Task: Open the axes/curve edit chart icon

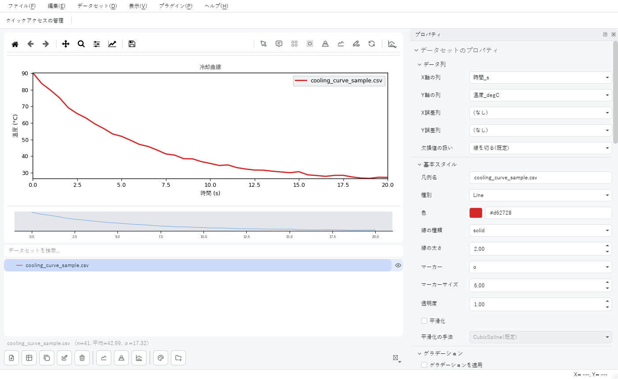Action: (112, 44)
